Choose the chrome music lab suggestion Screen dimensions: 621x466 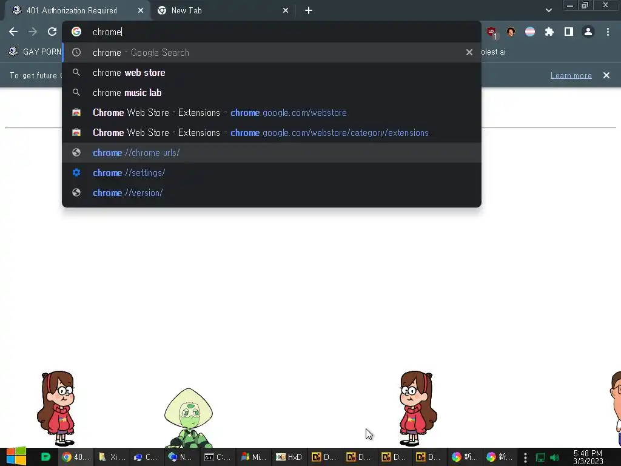click(271, 92)
